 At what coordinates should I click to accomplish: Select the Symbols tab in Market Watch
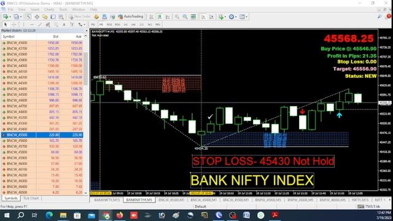point(11,198)
